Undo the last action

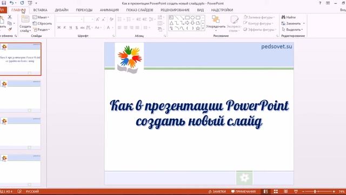coord(12,3)
